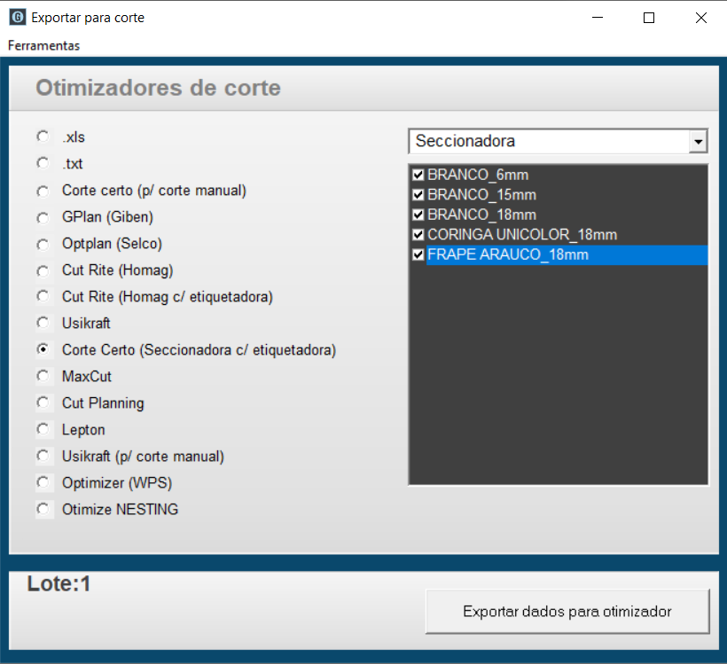Screen dimensions: 727x664
Task: Select the .txt export option
Action: pos(43,163)
